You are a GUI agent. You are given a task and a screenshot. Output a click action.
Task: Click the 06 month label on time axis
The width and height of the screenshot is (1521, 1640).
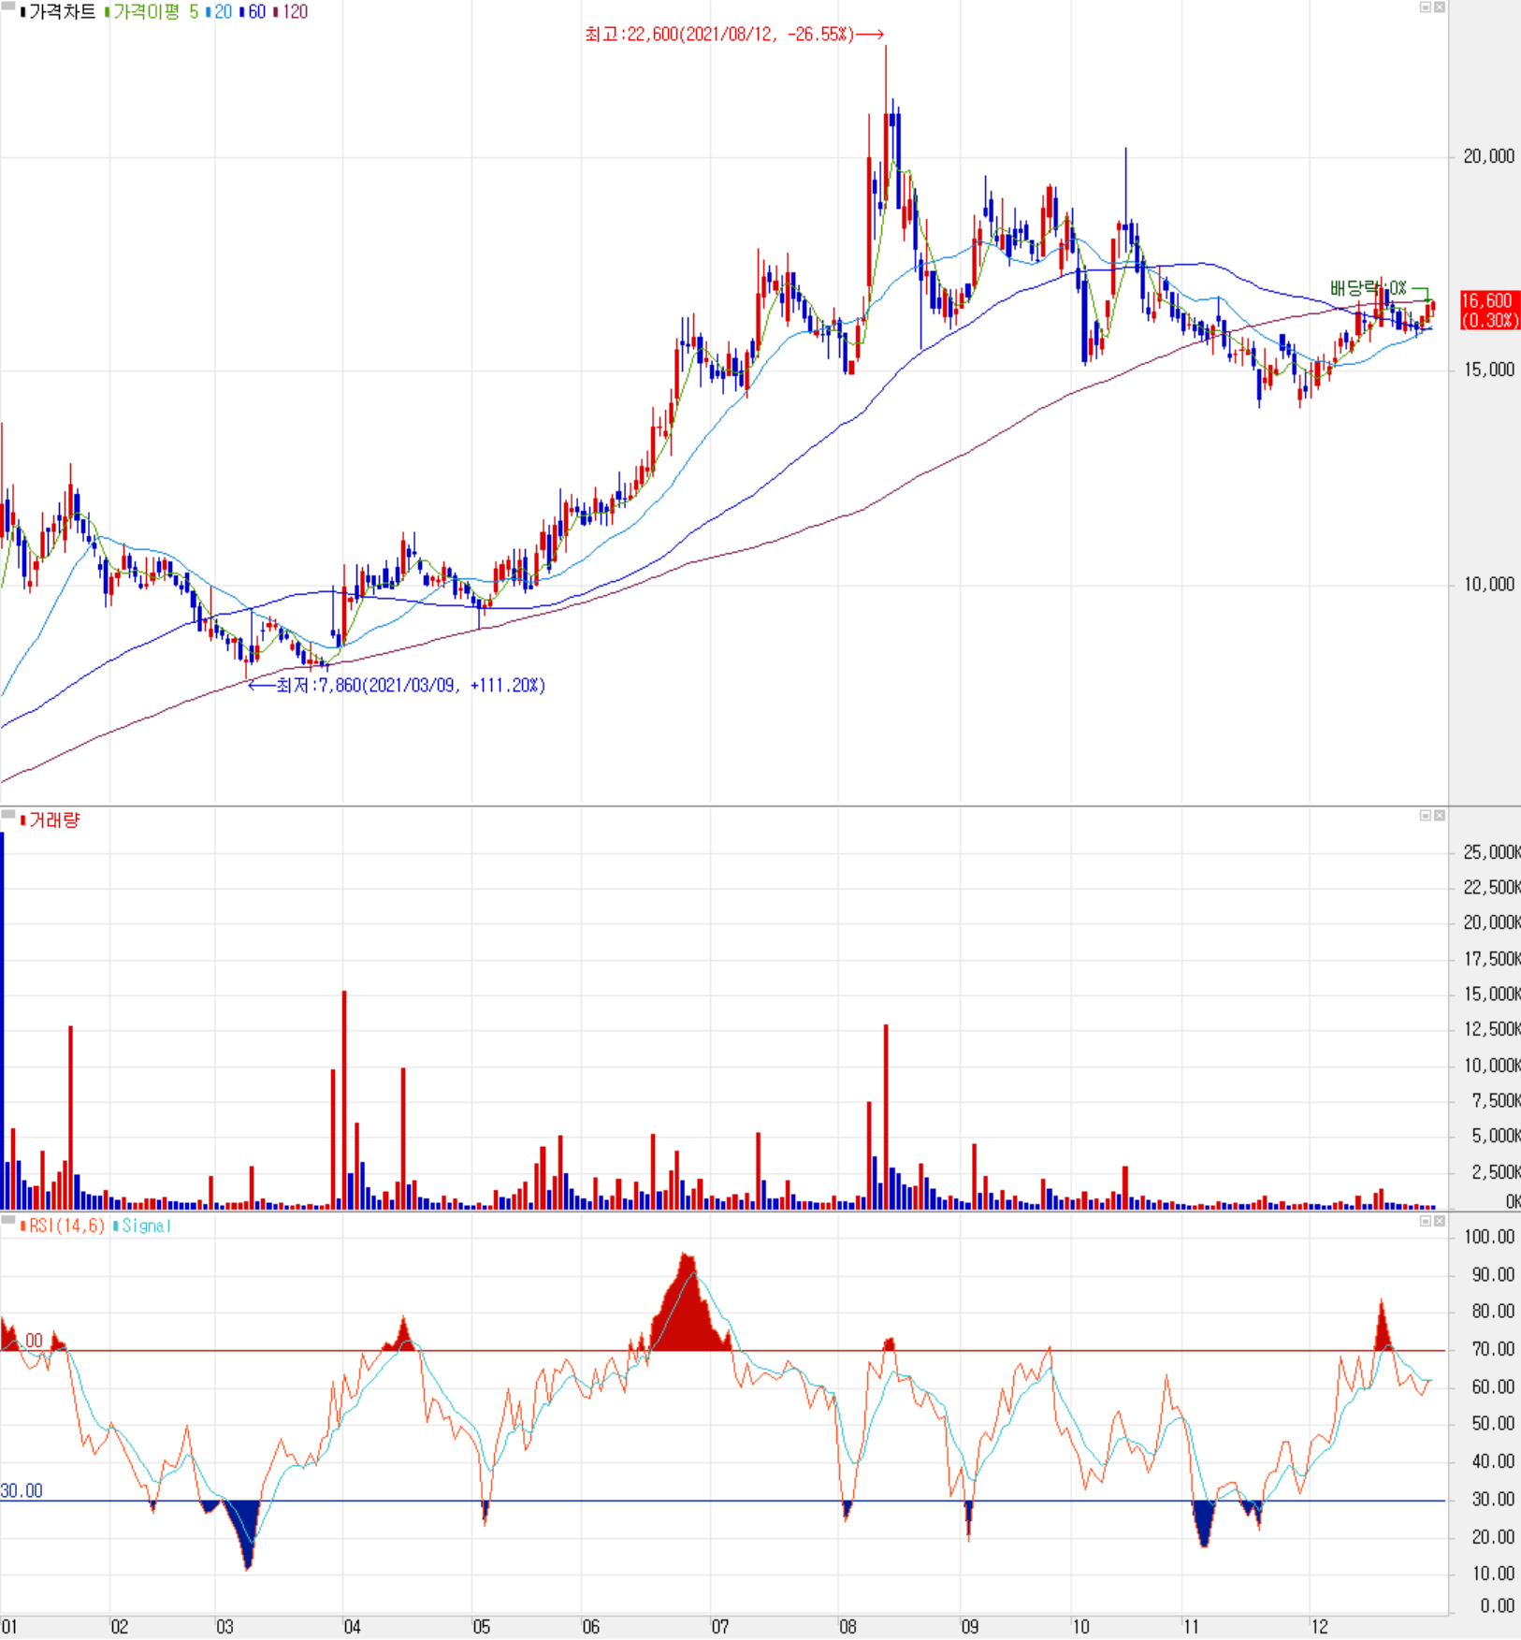point(591,1627)
